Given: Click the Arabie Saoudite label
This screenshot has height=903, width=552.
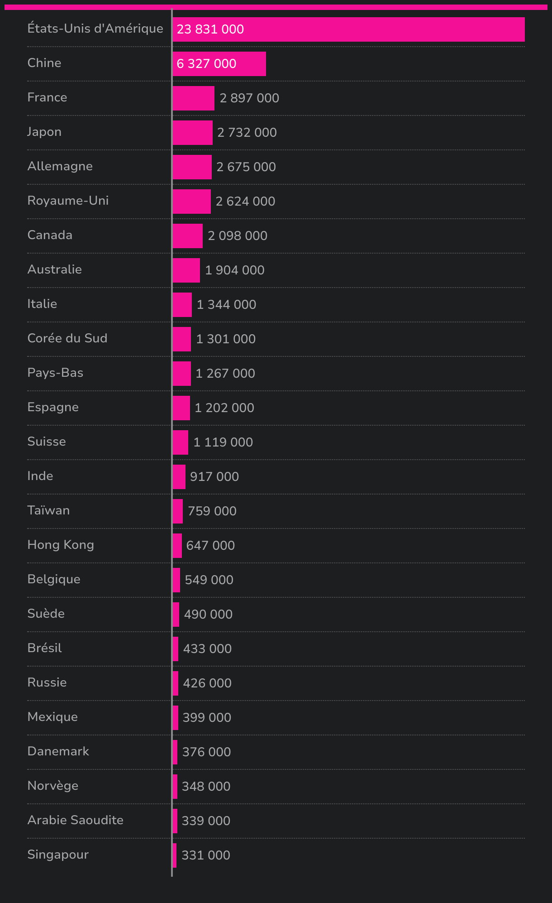Looking at the screenshot, I should pyautogui.click(x=76, y=820).
